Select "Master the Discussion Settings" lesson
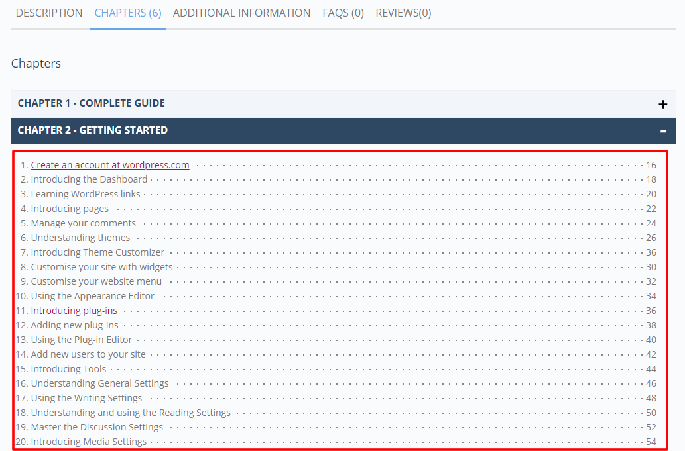Viewport: 685px width, 451px height. pos(97,427)
